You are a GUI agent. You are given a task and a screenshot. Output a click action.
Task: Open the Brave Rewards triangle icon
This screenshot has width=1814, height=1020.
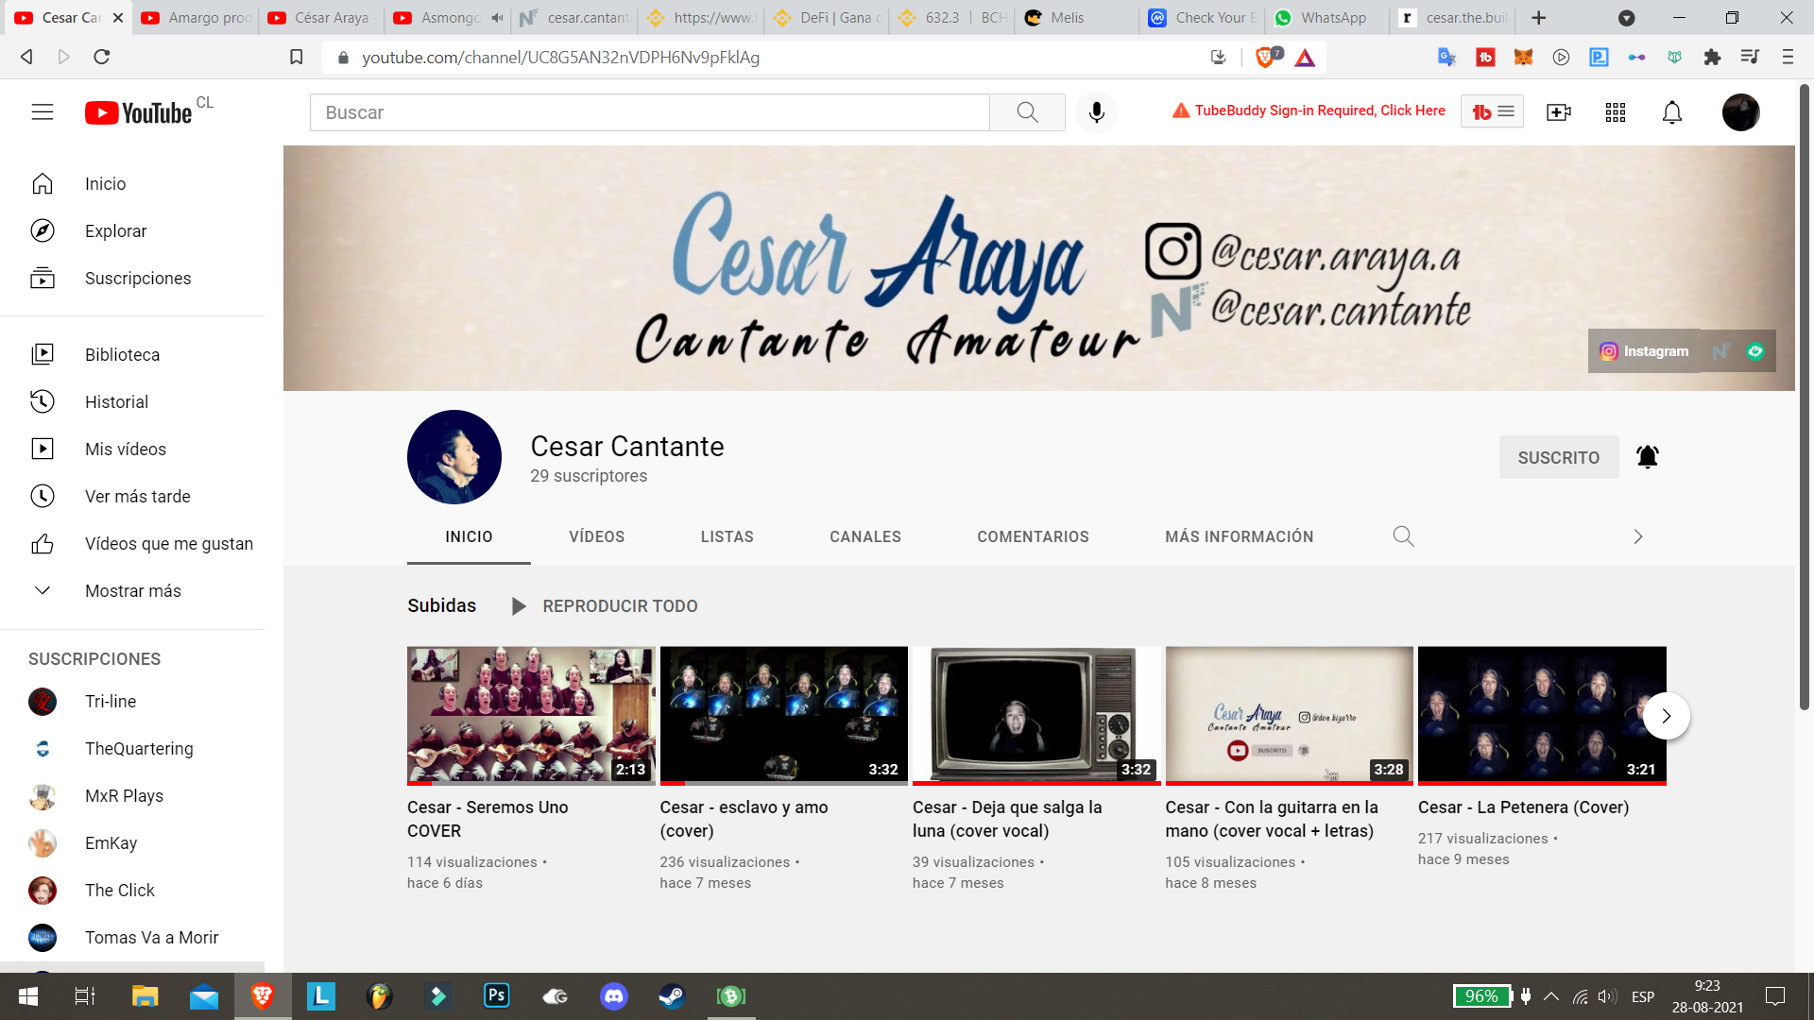1305,58
